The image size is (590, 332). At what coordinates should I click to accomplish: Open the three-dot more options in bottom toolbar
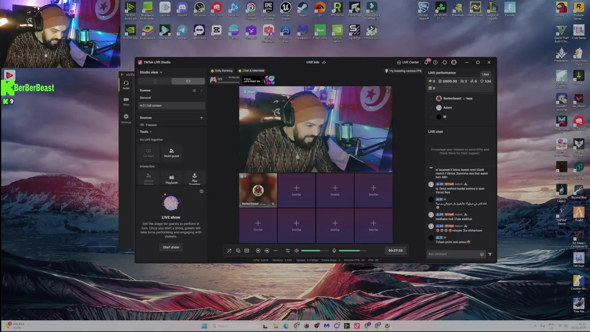[x=275, y=250]
